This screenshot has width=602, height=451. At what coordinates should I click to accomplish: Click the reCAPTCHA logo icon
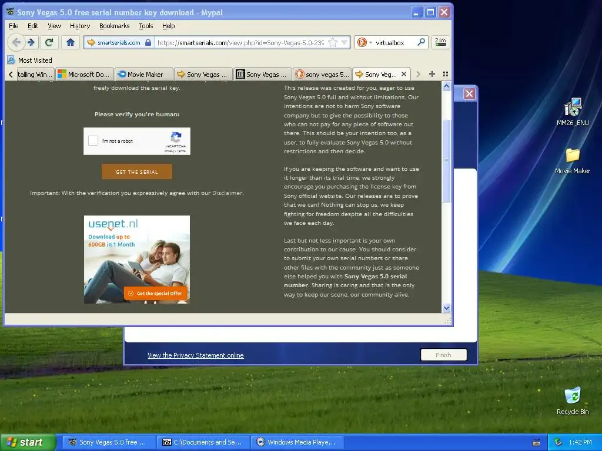pyautogui.click(x=176, y=137)
